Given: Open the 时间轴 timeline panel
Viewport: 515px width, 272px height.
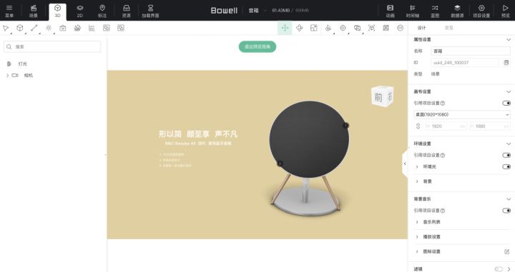Looking at the screenshot, I should [x=413, y=11].
